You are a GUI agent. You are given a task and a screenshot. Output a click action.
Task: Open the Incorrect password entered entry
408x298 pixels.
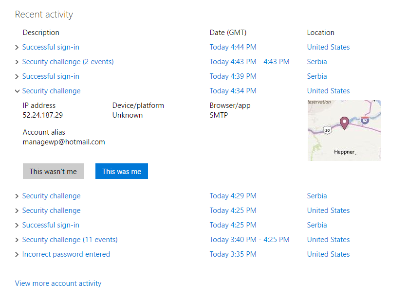[66, 254]
